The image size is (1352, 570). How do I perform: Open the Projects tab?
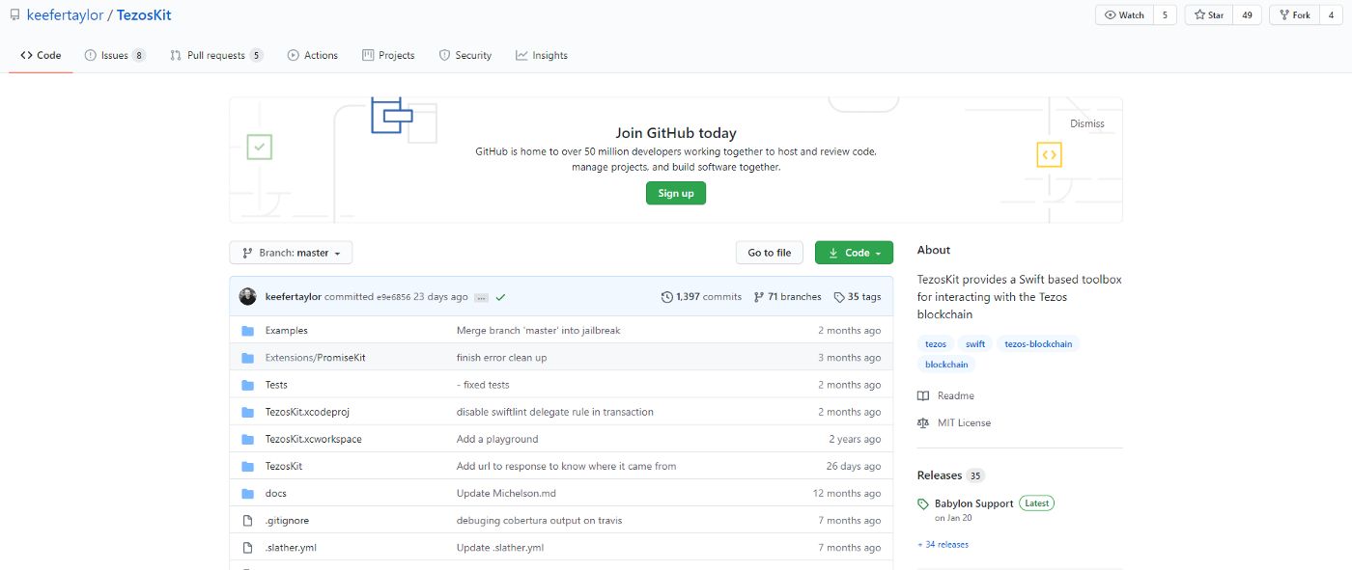point(388,55)
